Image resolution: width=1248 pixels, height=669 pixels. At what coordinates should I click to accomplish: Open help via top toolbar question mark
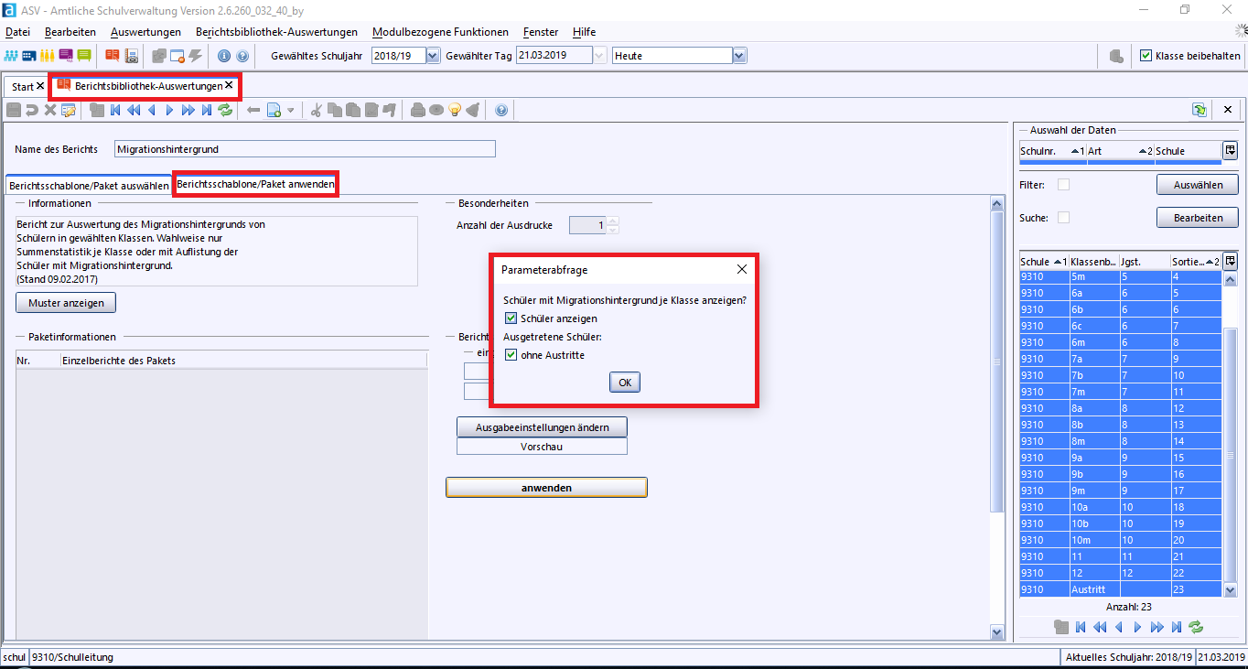click(242, 56)
